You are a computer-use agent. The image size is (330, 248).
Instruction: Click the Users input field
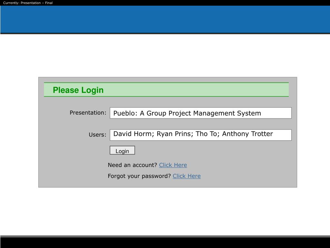[200, 135]
